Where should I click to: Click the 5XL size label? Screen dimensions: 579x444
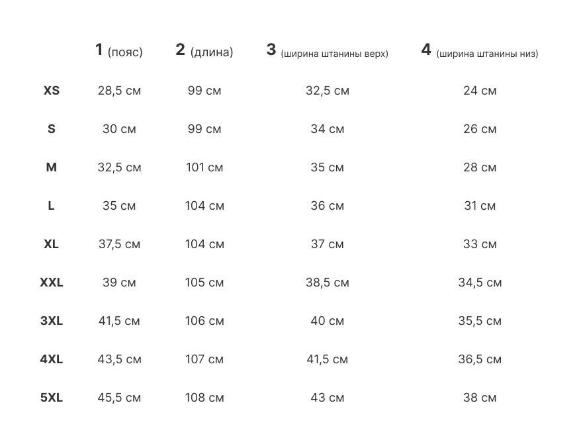tap(52, 398)
